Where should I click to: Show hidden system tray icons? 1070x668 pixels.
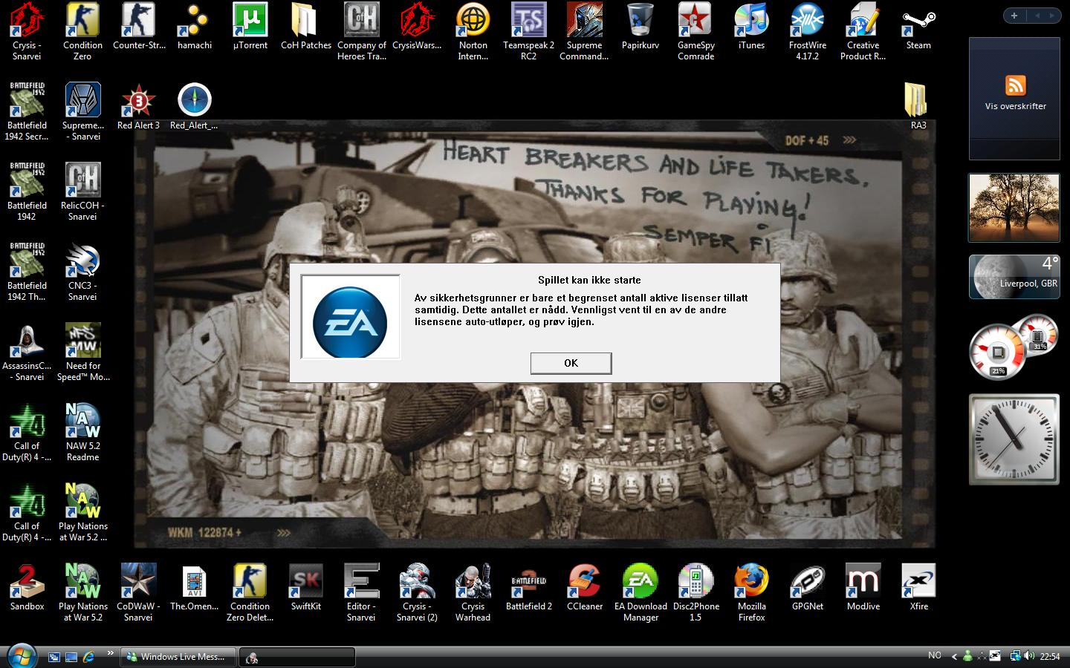[955, 656]
